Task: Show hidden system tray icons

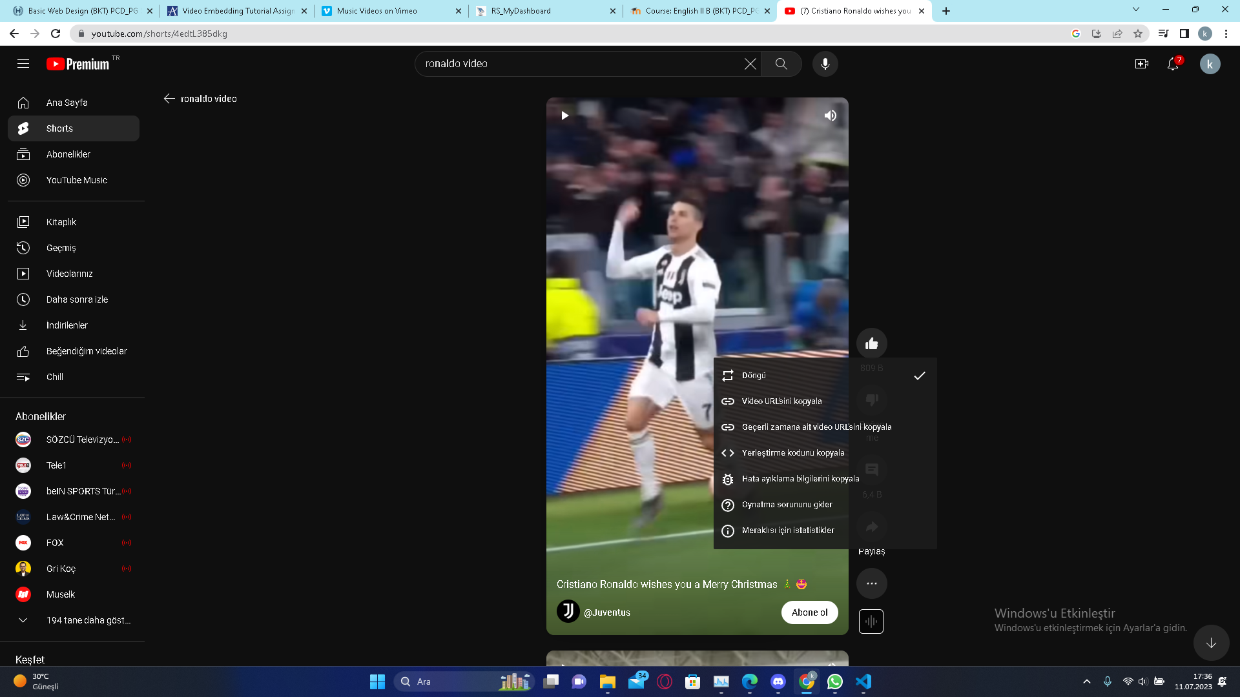Action: pyautogui.click(x=1086, y=682)
